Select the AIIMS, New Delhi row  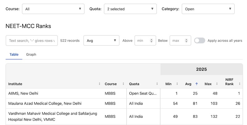click(124, 93)
